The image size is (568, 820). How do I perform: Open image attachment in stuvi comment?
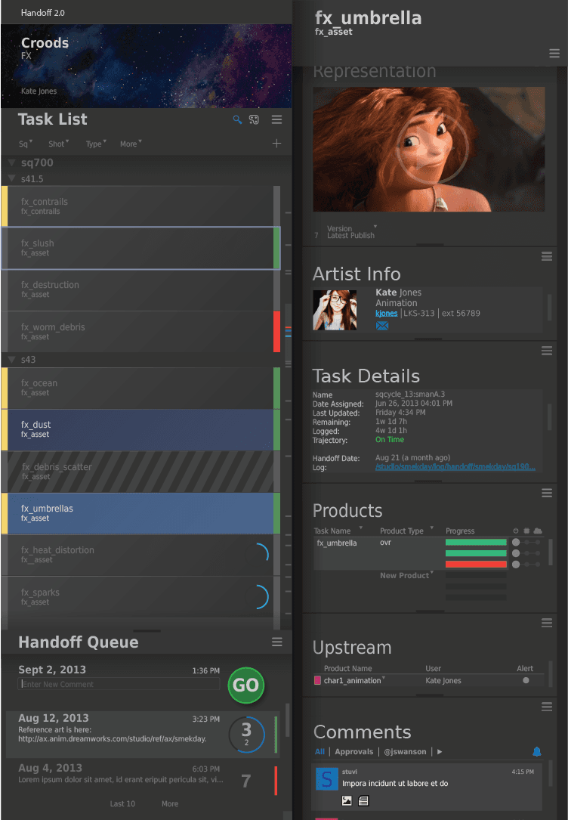pos(347,800)
